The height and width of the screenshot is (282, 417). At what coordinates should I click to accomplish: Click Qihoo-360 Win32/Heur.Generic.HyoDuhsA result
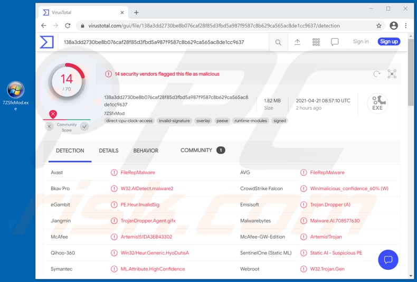click(155, 253)
